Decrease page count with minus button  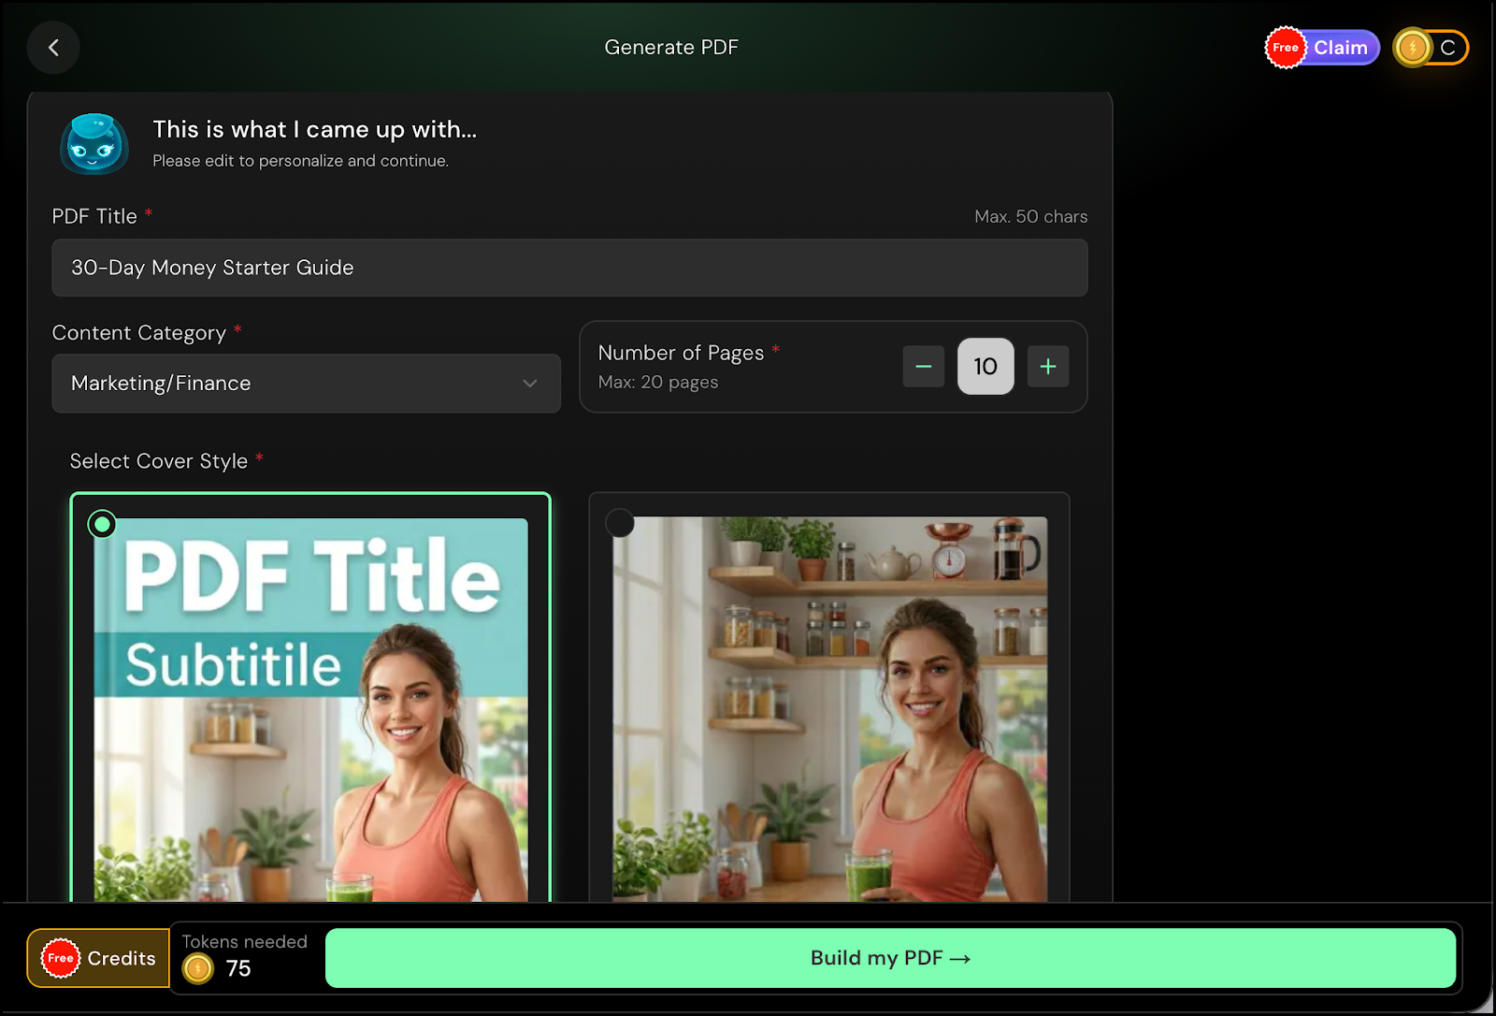click(923, 367)
